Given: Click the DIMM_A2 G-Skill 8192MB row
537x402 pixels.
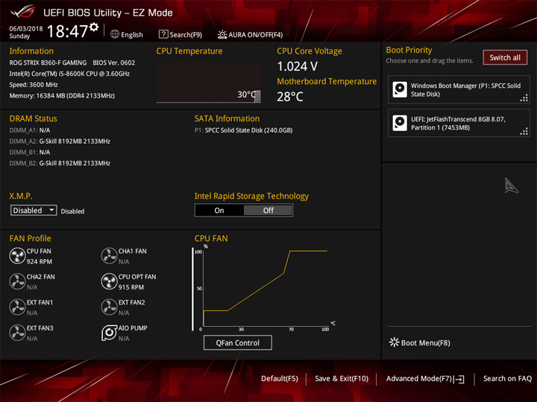Looking at the screenshot, I should coord(60,141).
